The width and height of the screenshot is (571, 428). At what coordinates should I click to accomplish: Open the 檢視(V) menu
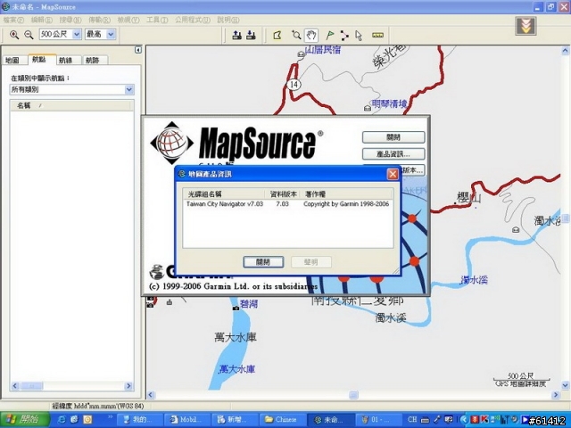tap(128, 20)
